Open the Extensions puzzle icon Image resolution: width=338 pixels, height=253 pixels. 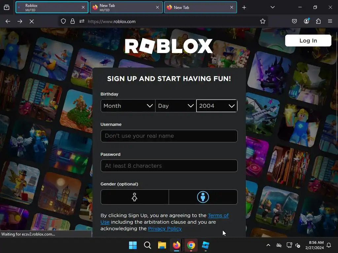click(319, 21)
